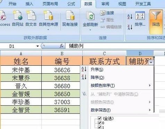Click header cell 联系方式
165x129 pixels.
click(x=104, y=61)
